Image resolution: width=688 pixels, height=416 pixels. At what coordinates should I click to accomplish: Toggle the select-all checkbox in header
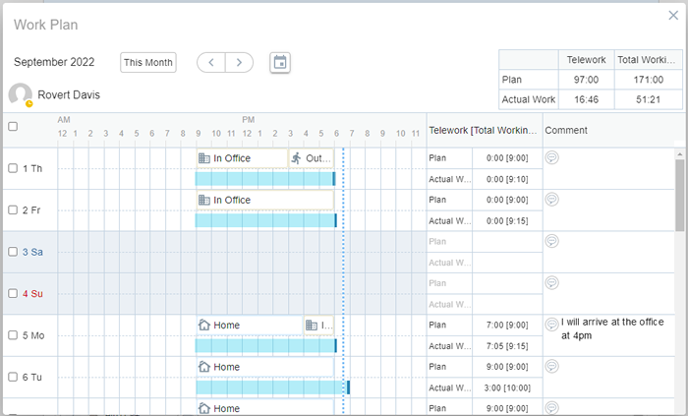pyautogui.click(x=13, y=127)
